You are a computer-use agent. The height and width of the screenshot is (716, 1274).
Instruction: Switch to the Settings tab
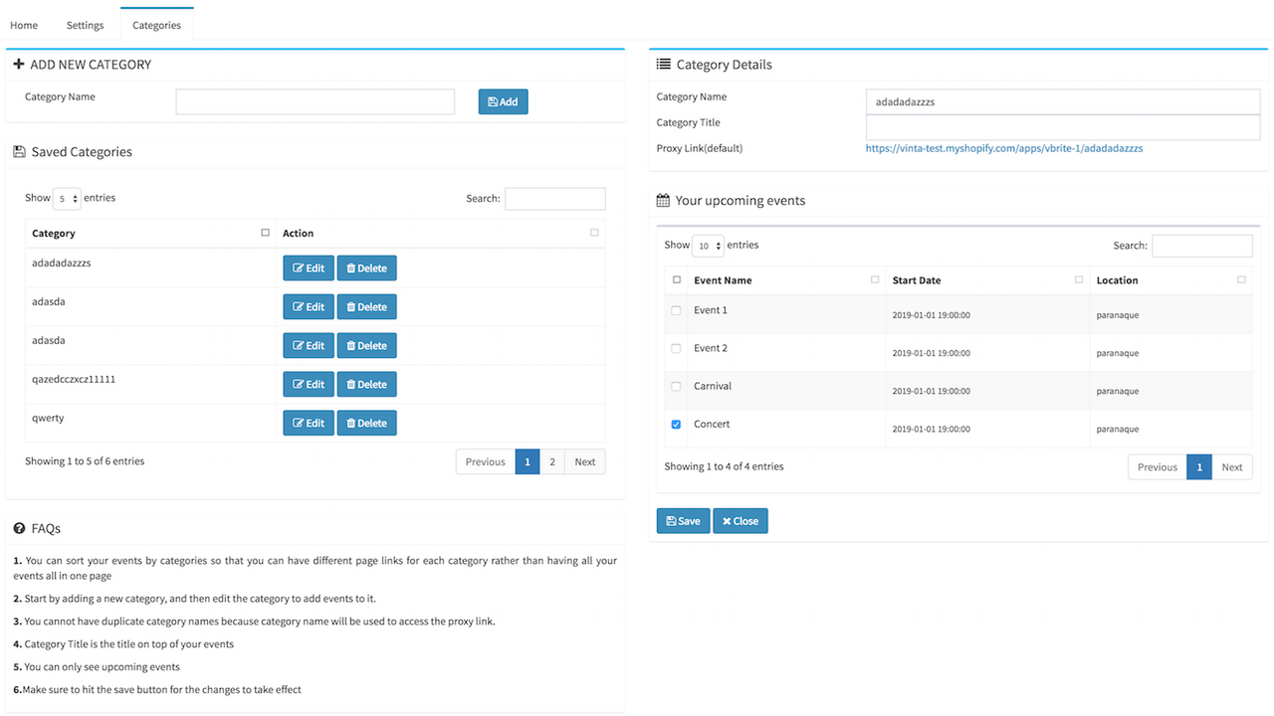point(85,25)
